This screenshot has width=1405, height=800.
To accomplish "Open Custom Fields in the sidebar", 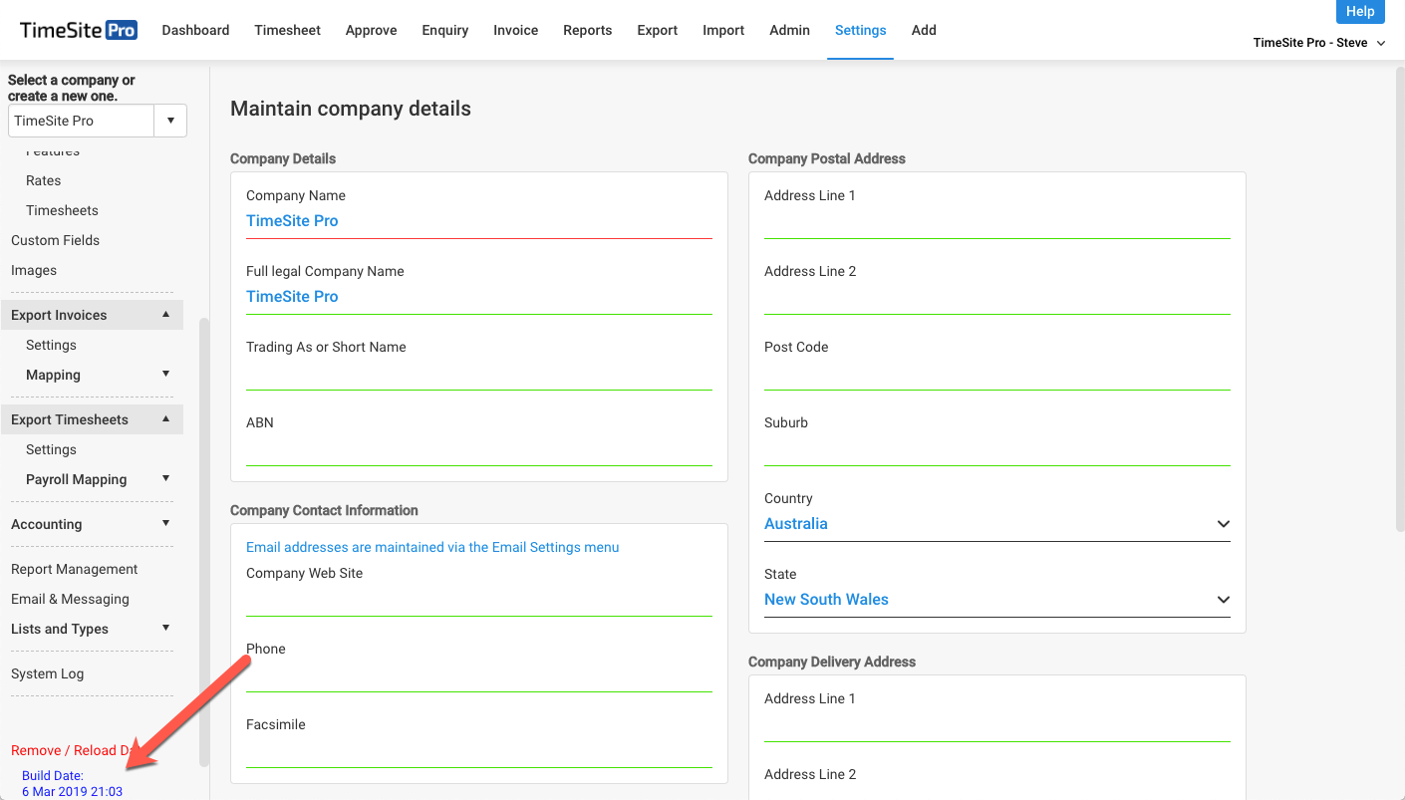I will (x=55, y=240).
